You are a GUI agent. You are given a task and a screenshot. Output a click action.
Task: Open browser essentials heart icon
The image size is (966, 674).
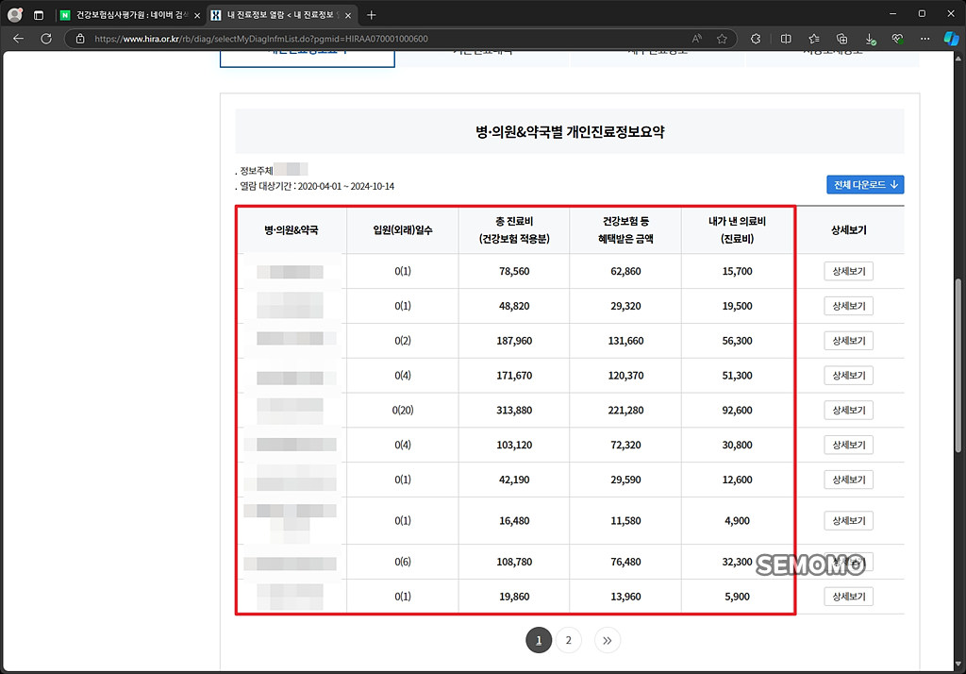click(x=898, y=39)
